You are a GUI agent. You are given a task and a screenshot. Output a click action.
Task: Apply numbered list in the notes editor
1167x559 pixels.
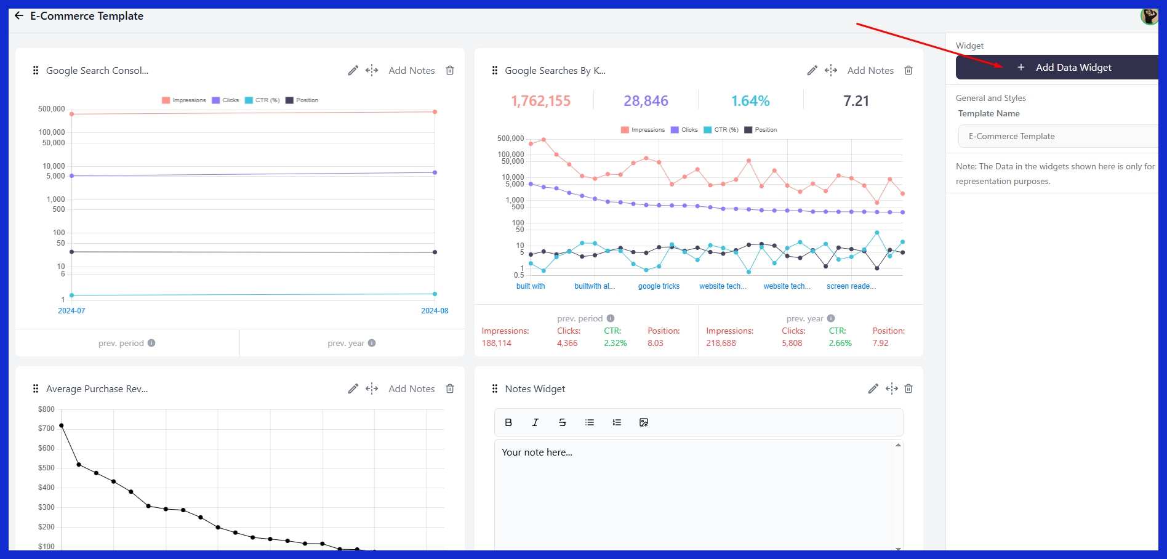616,422
